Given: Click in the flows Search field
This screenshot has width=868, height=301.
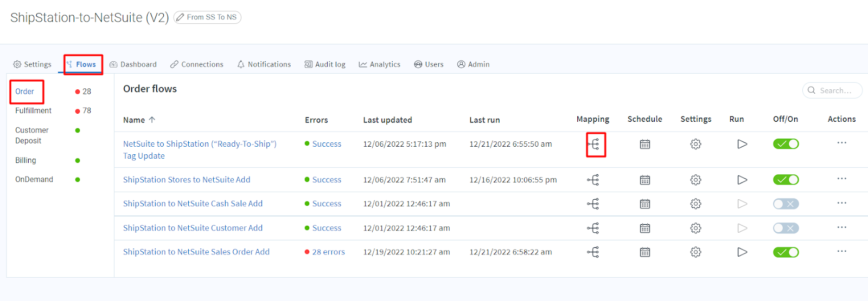Looking at the screenshot, I should click(832, 90).
